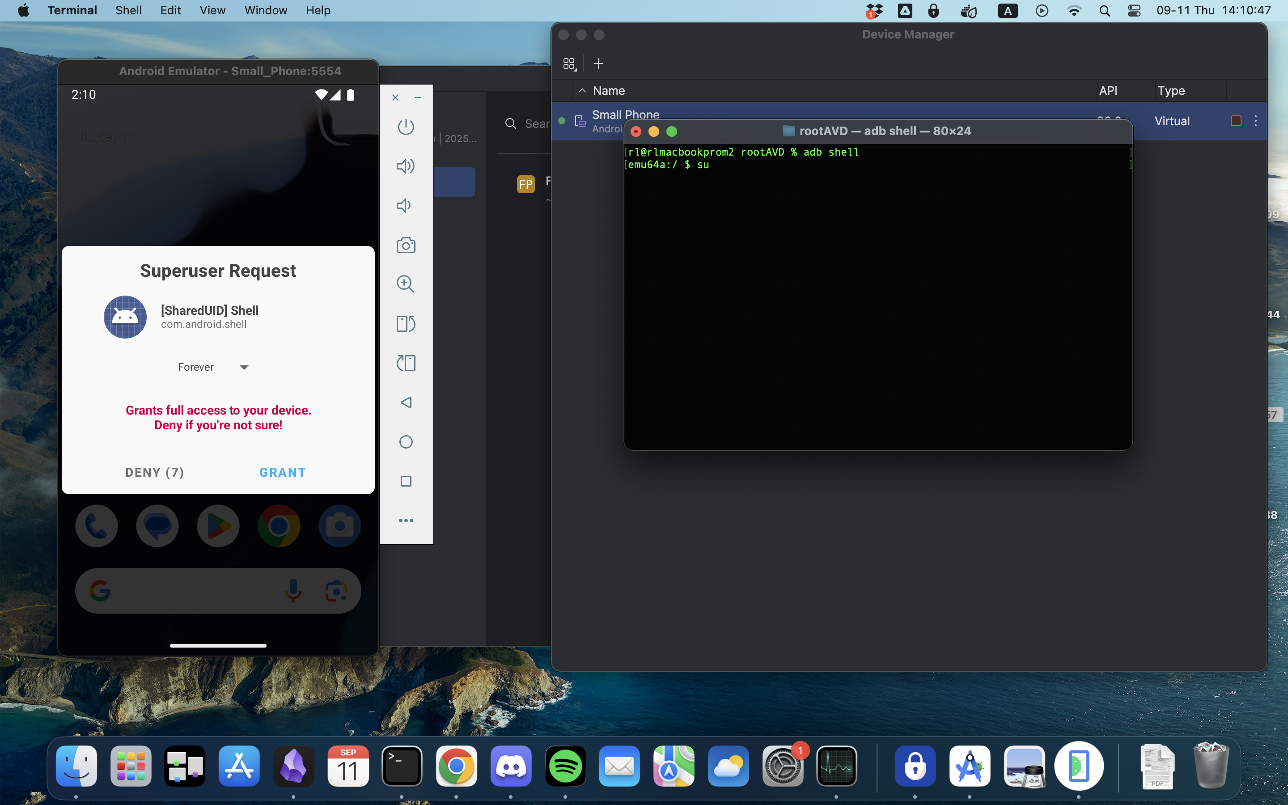Image resolution: width=1288 pixels, height=805 pixels.
Task: Open Finder from the Dock
Action: pyautogui.click(x=76, y=766)
